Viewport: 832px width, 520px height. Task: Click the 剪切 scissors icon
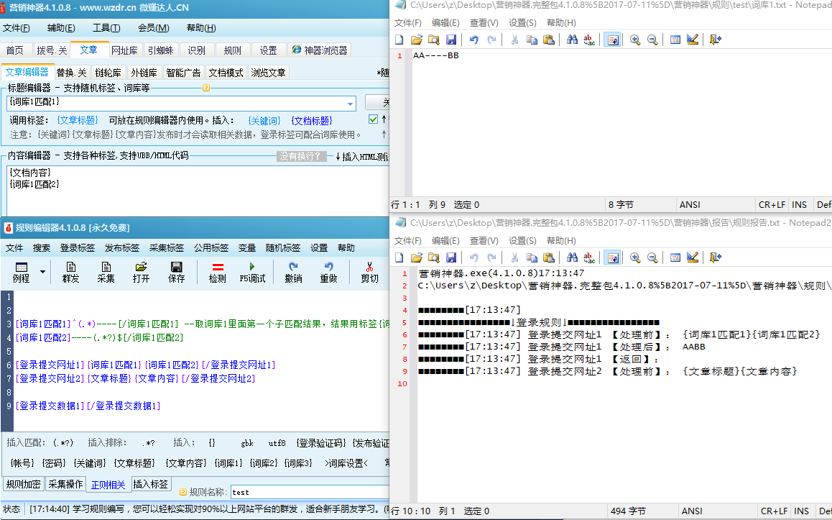[369, 271]
